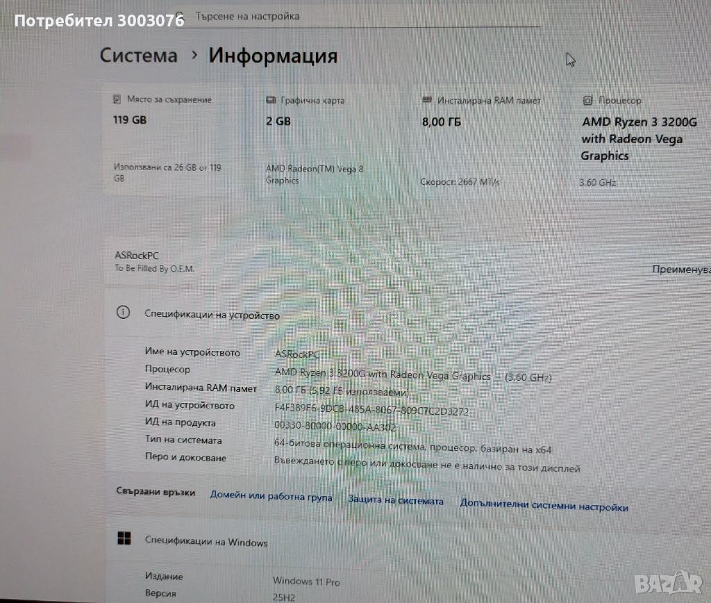The height and width of the screenshot is (603, 711).
Task: Open Защита на системата link
Action: pyautogui.click(x=396, y=500)
